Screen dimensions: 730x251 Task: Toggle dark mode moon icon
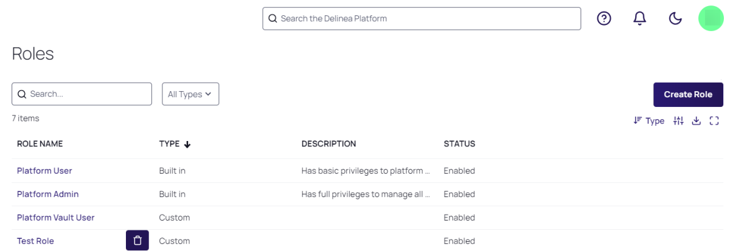pos(675,19)
